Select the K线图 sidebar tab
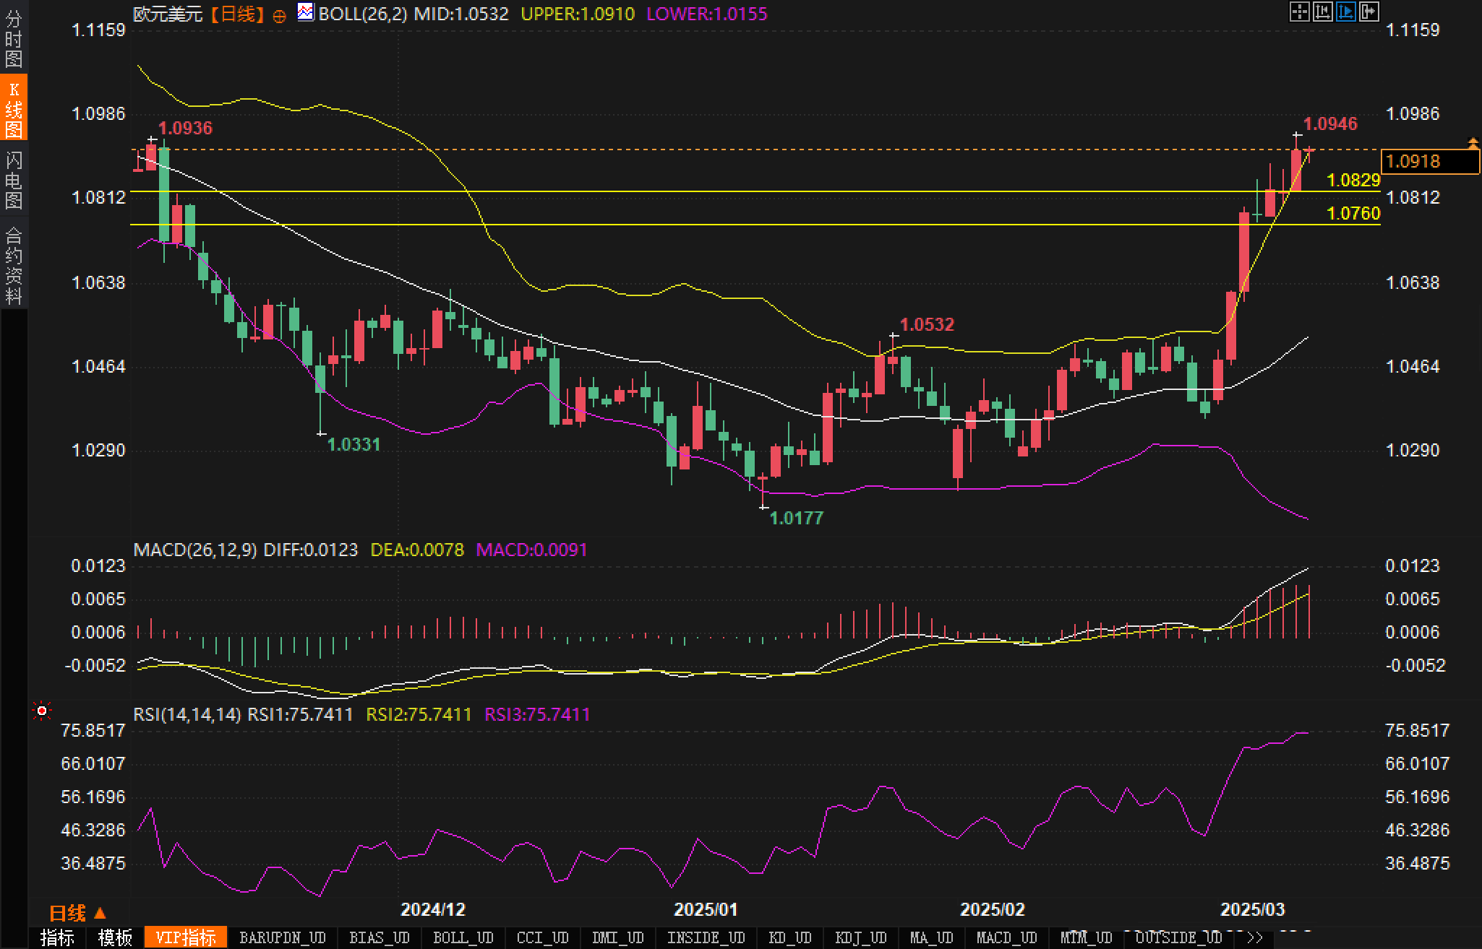This screenshot has height=949, width=1482. [x=14, y=108]
